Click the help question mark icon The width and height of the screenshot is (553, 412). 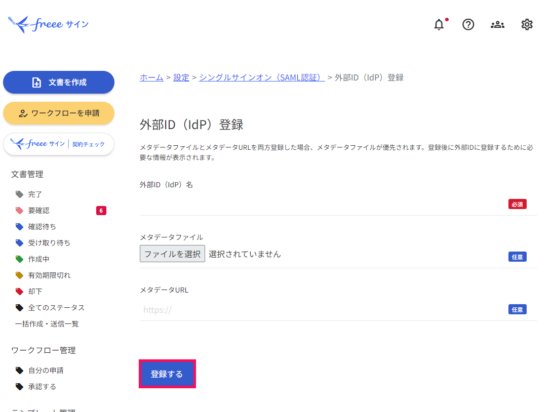coord(468,24)
